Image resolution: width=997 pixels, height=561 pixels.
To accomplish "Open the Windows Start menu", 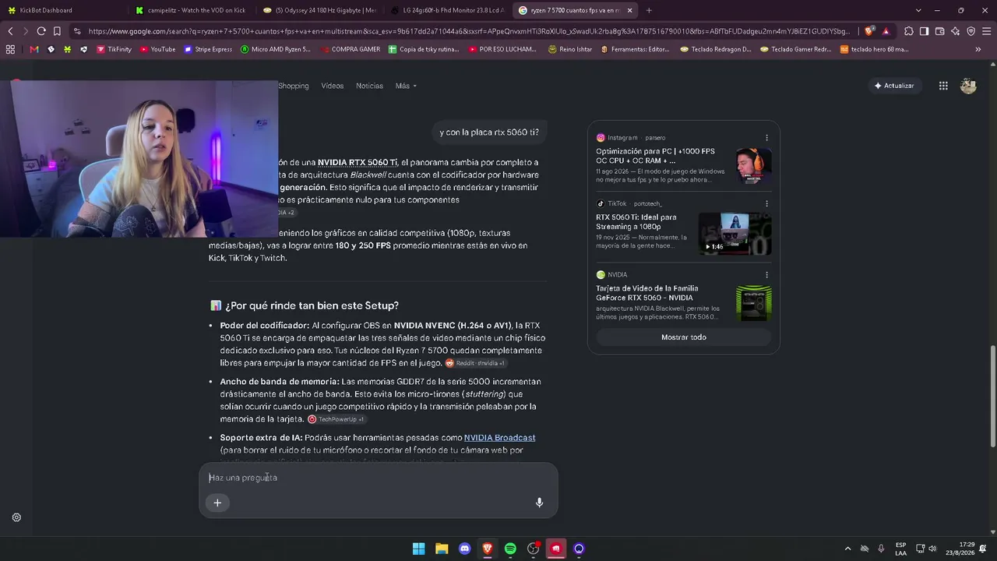I will click(419, 549).
